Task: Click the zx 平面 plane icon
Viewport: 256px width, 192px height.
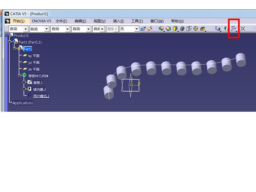Action: pyautogui.click(x=25, y=69)
